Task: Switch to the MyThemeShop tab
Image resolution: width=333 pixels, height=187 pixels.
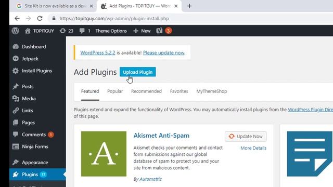Action: pos(212,91)
